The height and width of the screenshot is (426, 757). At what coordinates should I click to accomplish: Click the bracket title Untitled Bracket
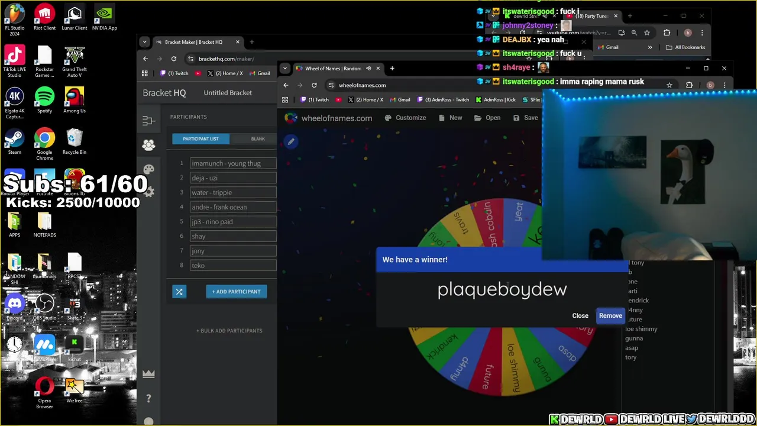pos(228,93)
